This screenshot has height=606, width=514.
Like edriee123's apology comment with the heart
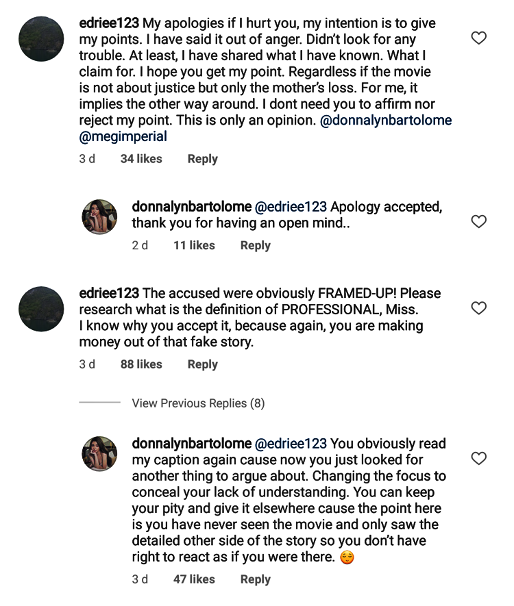click(x=478, y=38)
